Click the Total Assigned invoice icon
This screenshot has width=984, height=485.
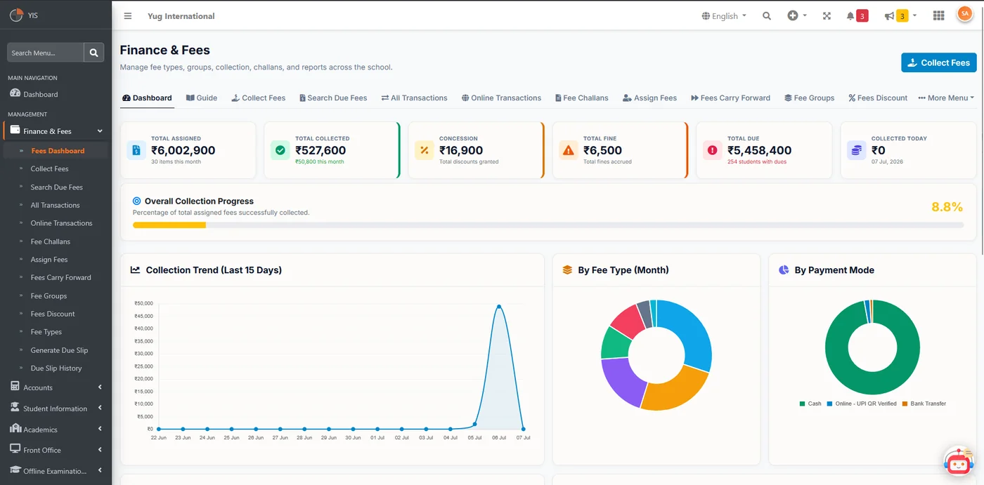[136, 150]
